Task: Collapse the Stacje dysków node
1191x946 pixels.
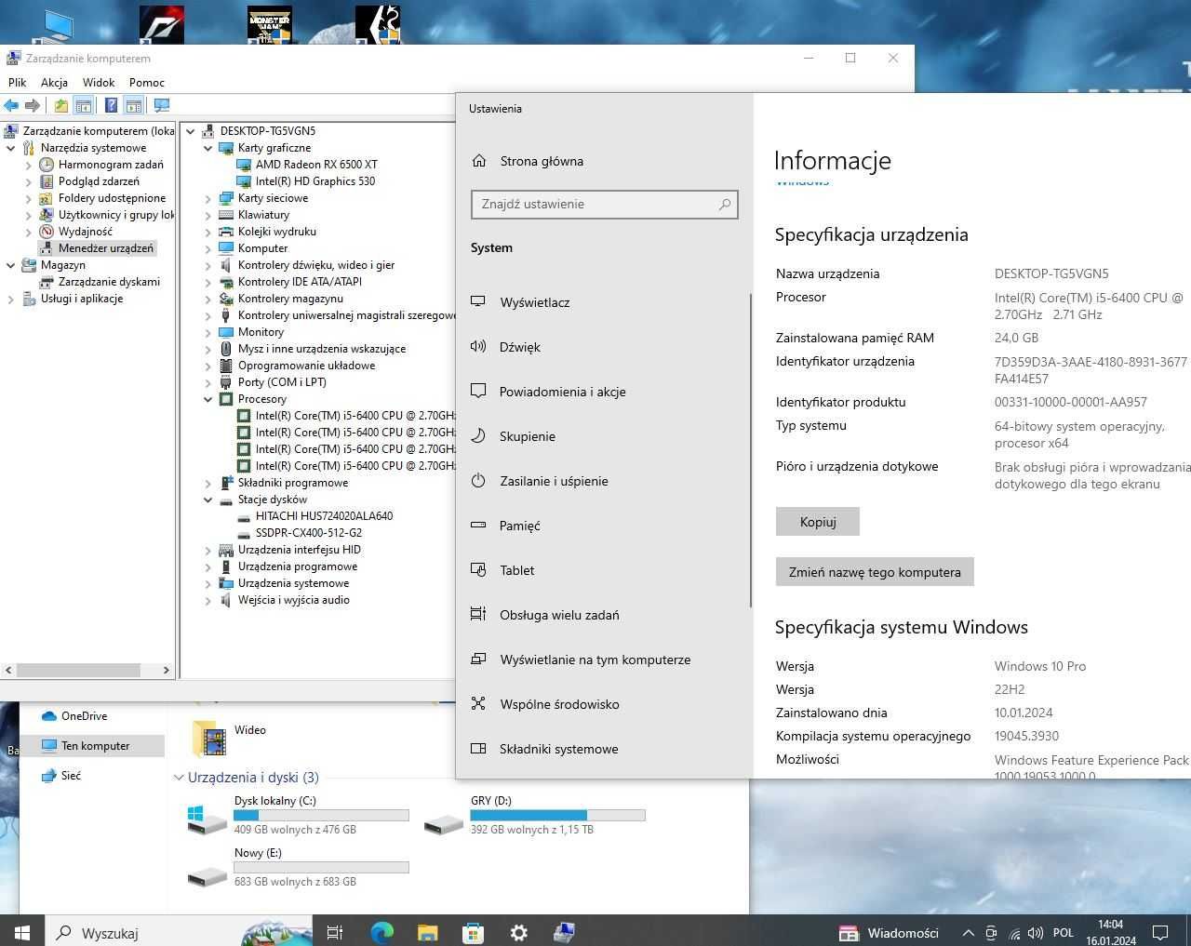Action: pos(208,500)
